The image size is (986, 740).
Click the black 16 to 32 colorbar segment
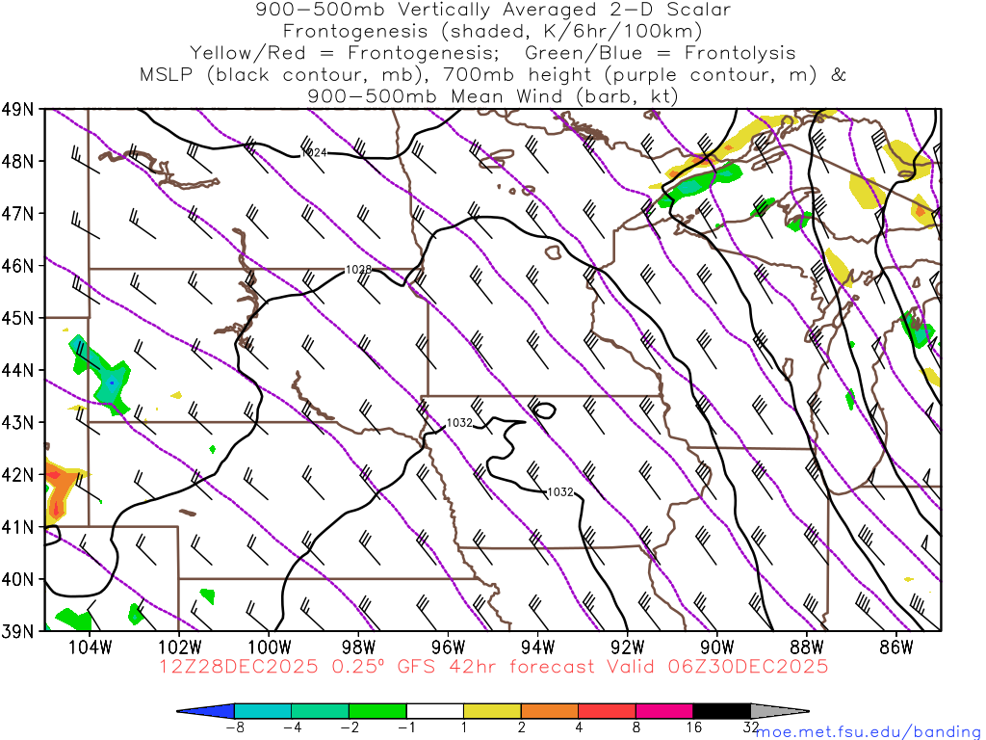tap(721, 711)
